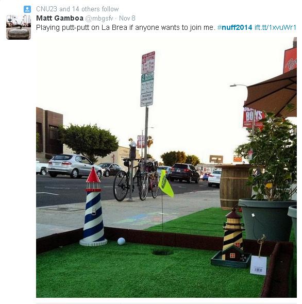The height and width of the screenshot is (304, 302).
Task: Open the @mbgsfv handle
Action: point(99,19)
